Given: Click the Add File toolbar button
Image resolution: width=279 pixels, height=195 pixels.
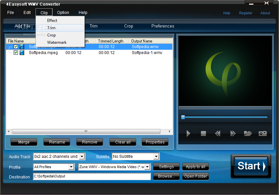Looking at the screenshot, I should pos(23,26).
